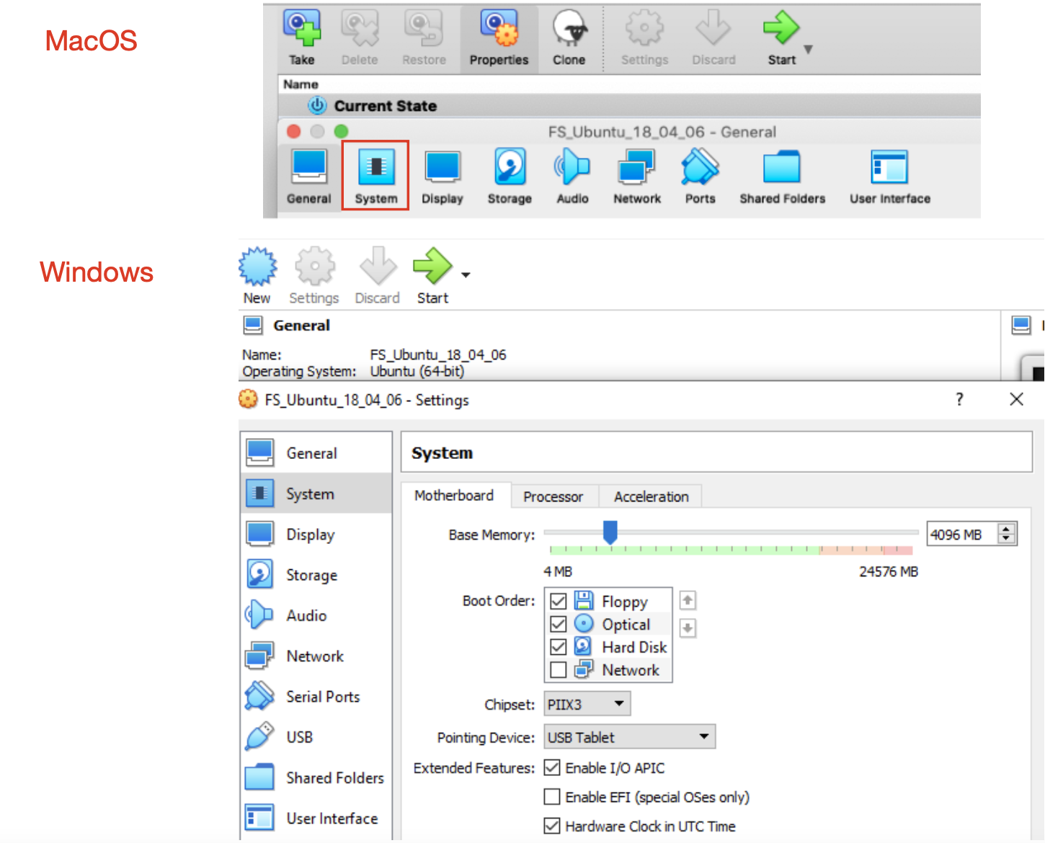This screenshot has width=1045, height=843.
Task: Switch to the Processor tab
Action: point(553,496)
